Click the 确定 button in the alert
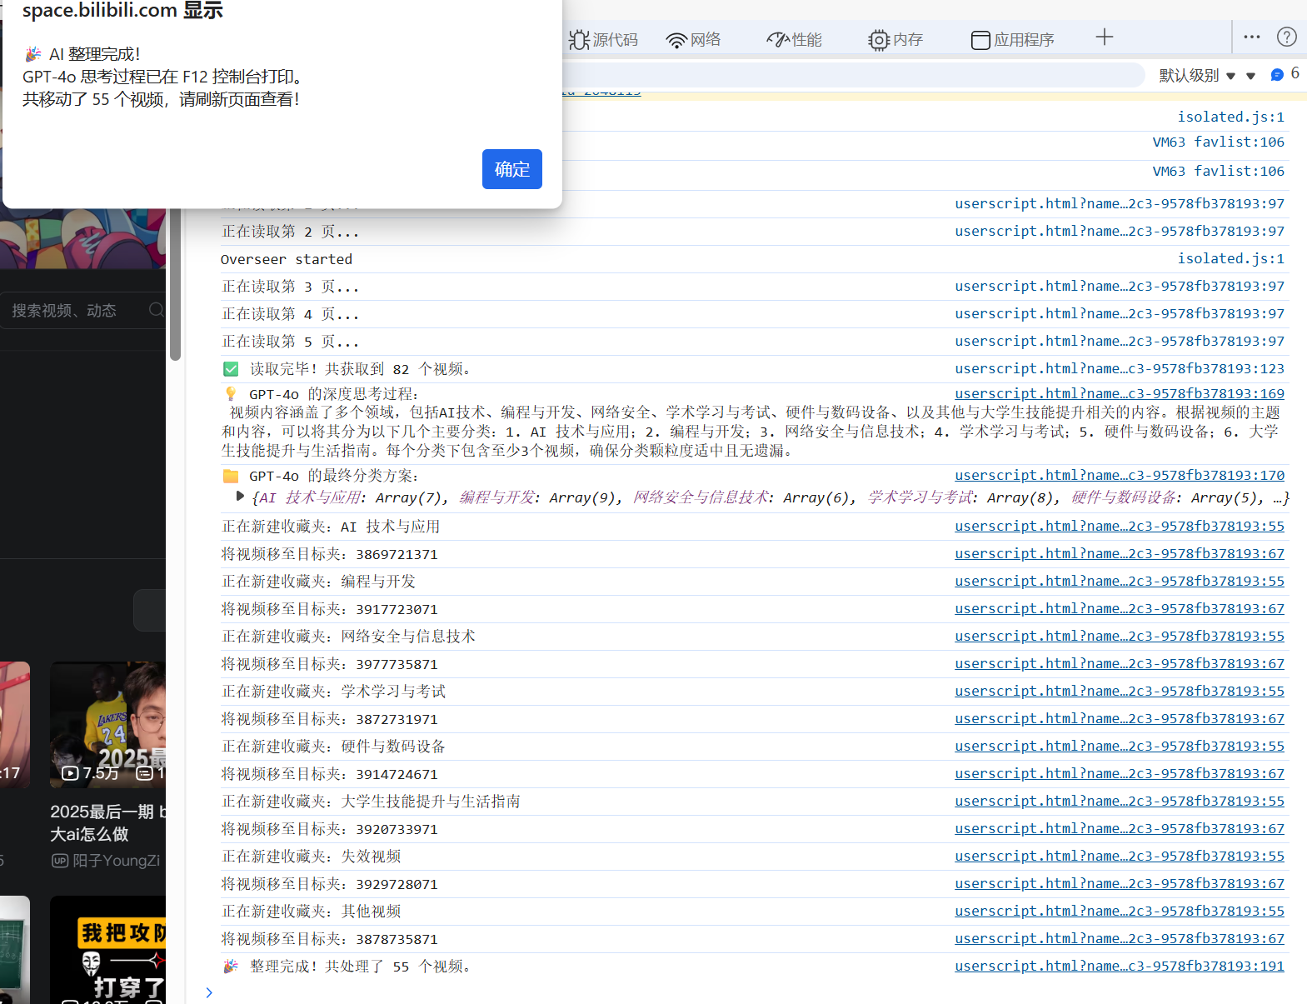The height and width of the screenshot is (1004, 1307). tap(511, 169)
